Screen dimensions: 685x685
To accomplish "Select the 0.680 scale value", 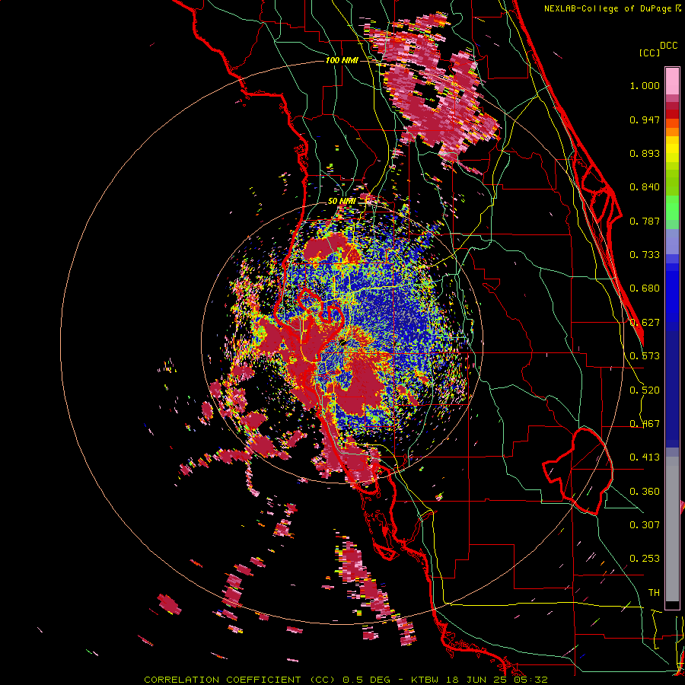I will (x=645, y=288).
